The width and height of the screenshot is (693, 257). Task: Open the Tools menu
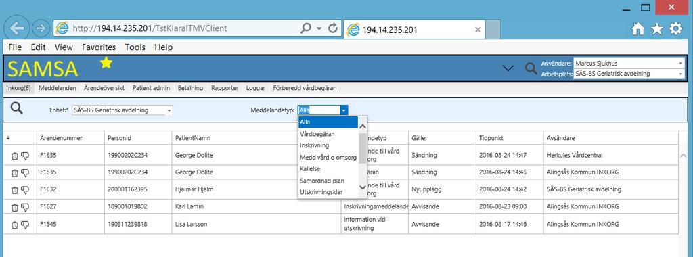(135, 47)
